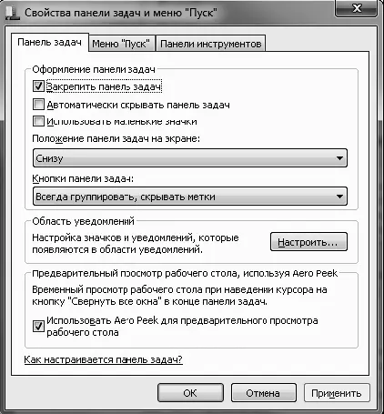Click the Применить button
Image resolution: width=384 pixels, height=414 pixels.
(337, 393)
